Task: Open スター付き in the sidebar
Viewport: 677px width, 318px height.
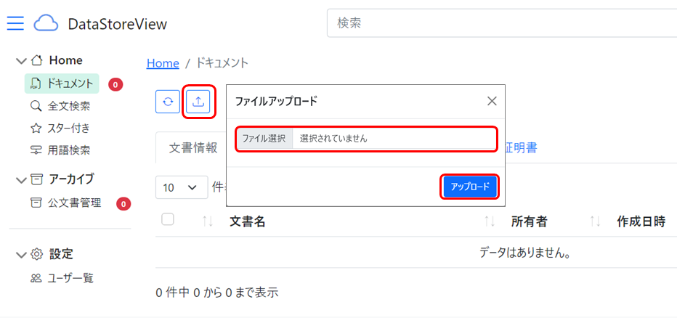Action: tap(69, 129)
